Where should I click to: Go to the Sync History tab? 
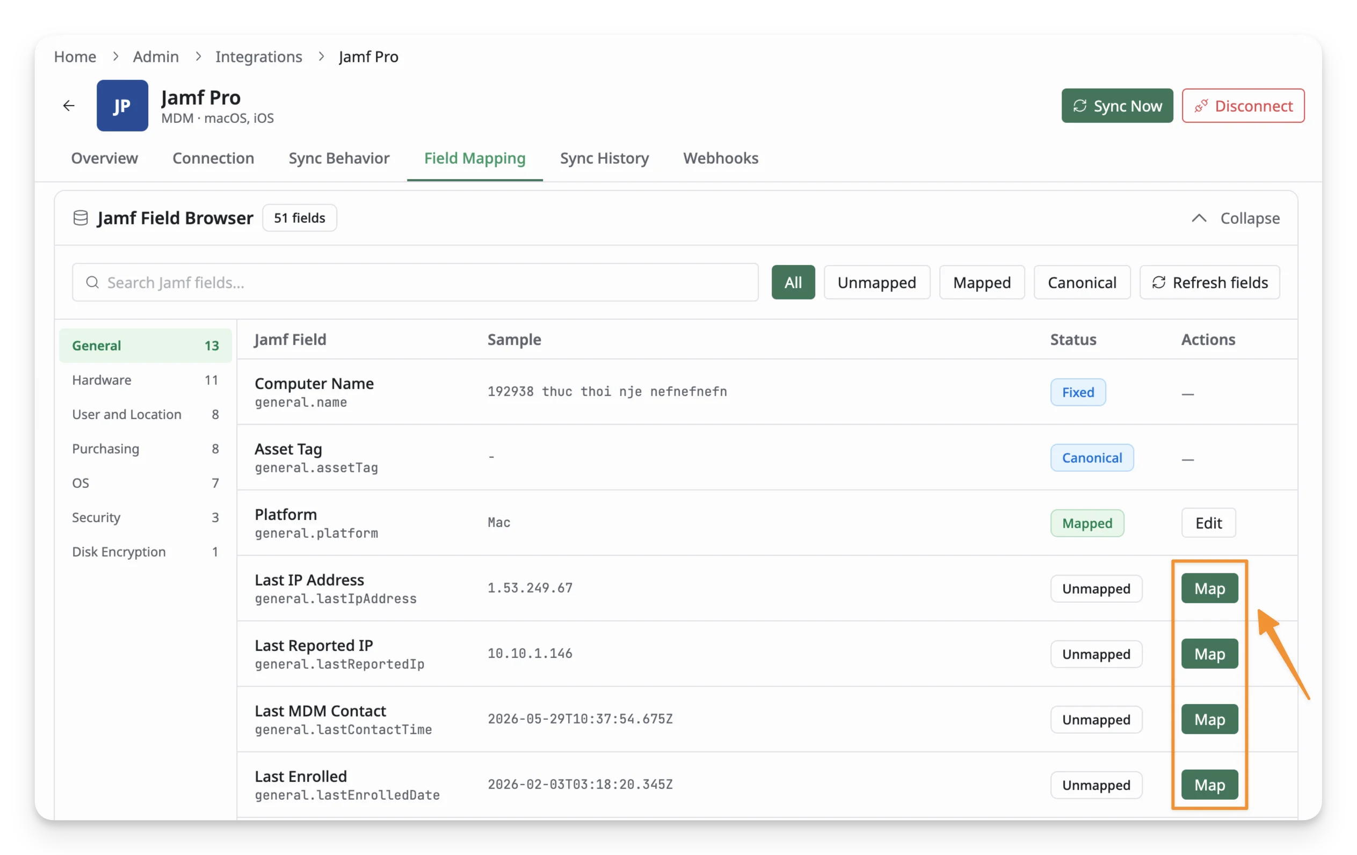coord(604,158)
